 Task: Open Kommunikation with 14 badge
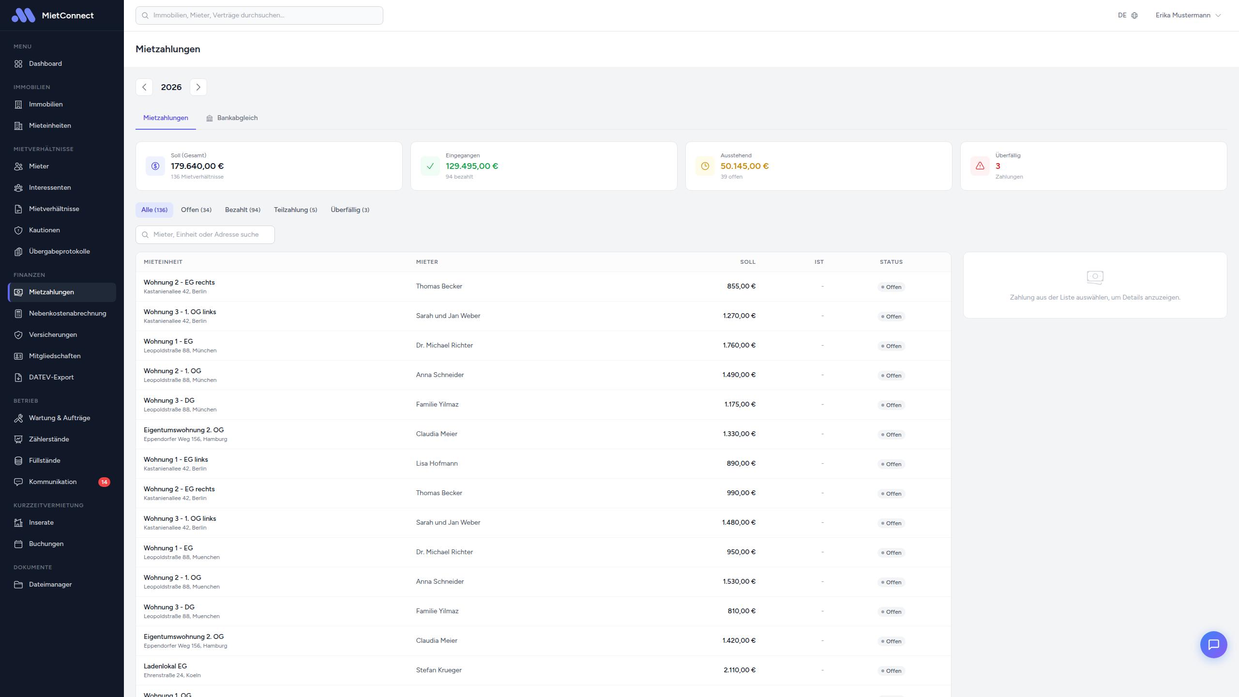(x=53, y=482)
